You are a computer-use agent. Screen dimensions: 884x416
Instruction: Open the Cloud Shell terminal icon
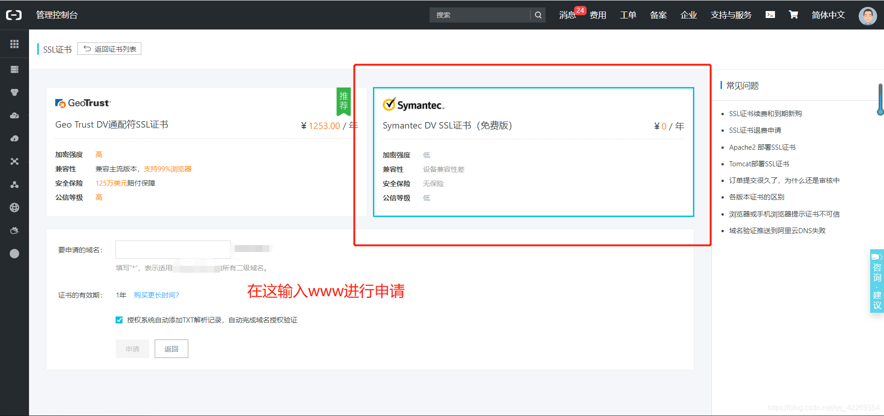pos(770,15)
